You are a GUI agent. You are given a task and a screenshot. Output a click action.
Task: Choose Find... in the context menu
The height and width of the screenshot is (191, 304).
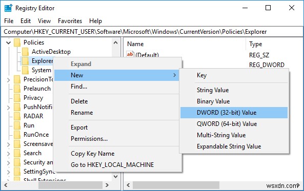(x=116, y=87)
